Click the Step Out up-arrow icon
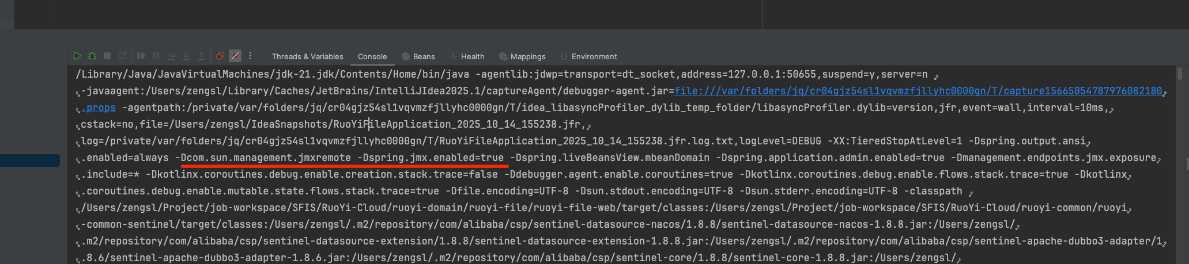Screen dimensions: 1189x264 click(x=201, y=56)
